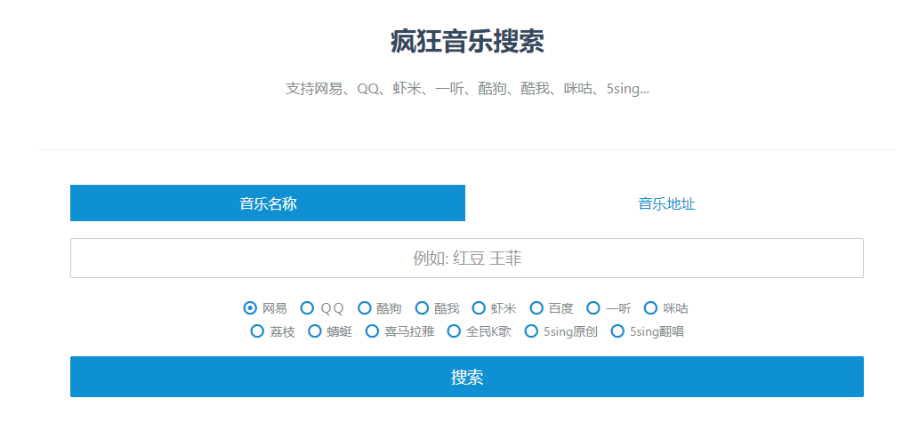Select 喜马拉雅 source
911x430 pixels.
pos(372,331)
